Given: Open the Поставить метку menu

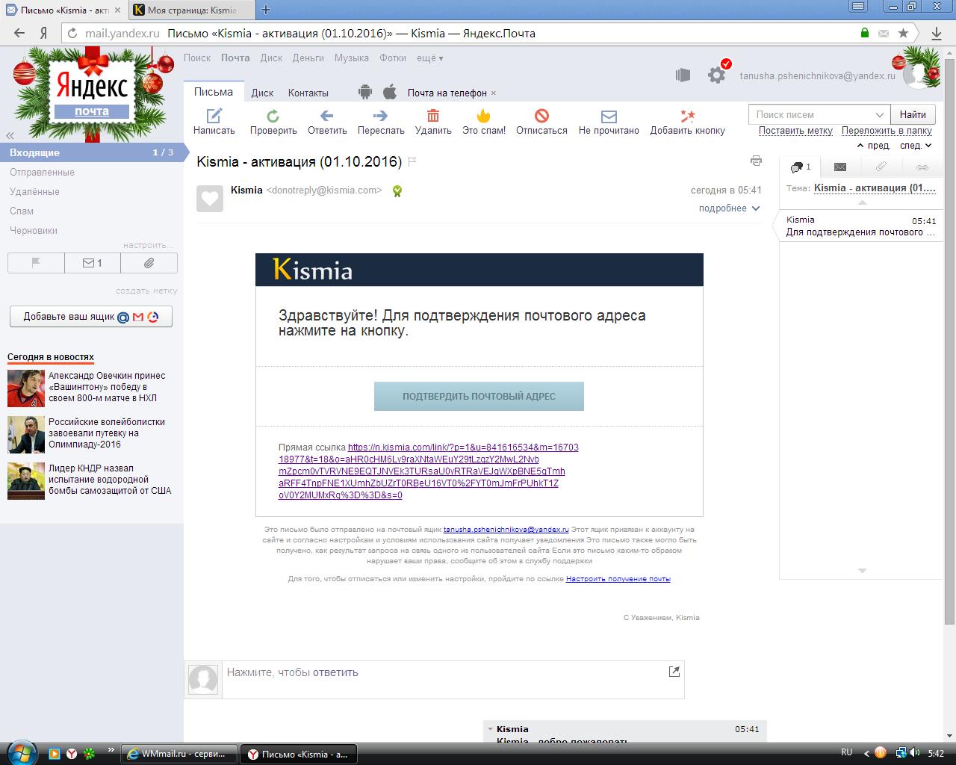Looking at the screenshot, I should click(795, 130).
